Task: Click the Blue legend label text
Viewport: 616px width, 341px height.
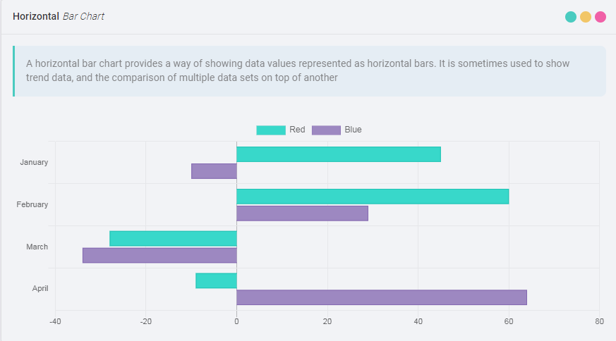Action: tap(353, 130)
